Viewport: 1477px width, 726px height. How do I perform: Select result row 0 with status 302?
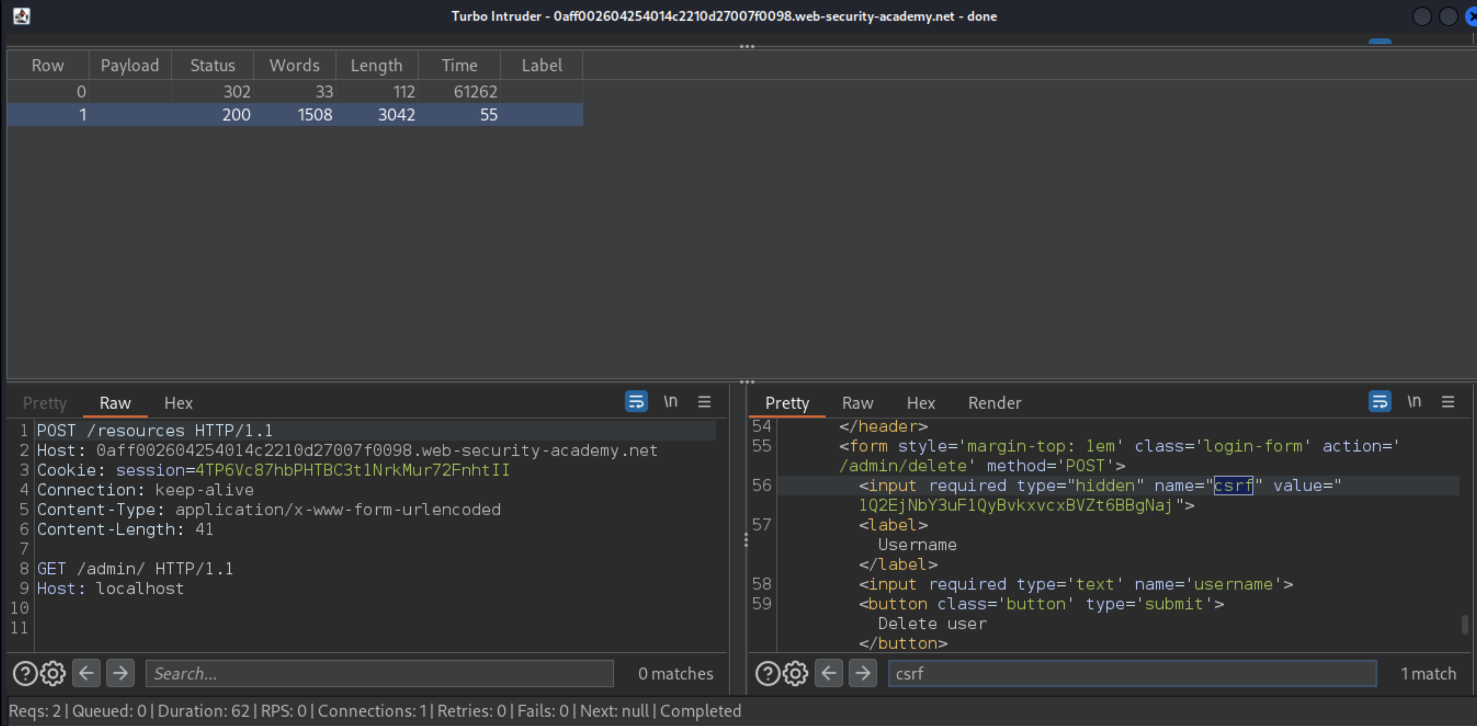[x=295, y=91]
